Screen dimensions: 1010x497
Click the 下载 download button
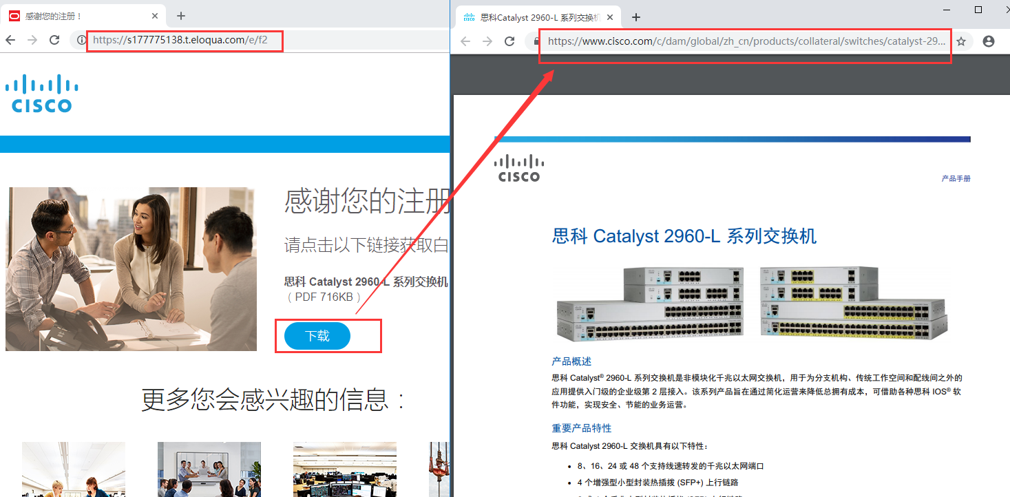(x=317, y=336)
